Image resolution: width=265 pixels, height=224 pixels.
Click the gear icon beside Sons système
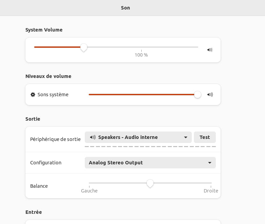click(33, 95)
